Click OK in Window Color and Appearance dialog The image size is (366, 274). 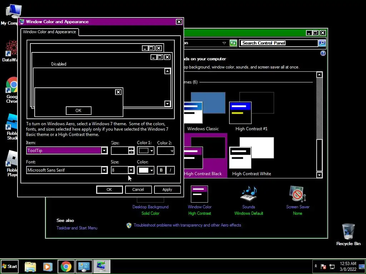click(x=109, y=189)
